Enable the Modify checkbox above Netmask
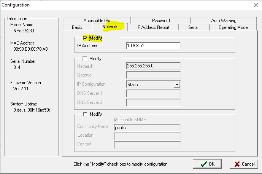262x174 pixels. [x=85, y=59]
